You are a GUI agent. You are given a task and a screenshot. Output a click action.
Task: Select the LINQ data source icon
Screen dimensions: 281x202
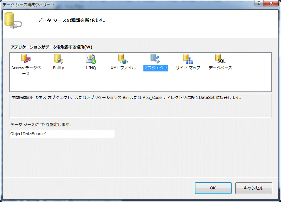tap(91, 58)
